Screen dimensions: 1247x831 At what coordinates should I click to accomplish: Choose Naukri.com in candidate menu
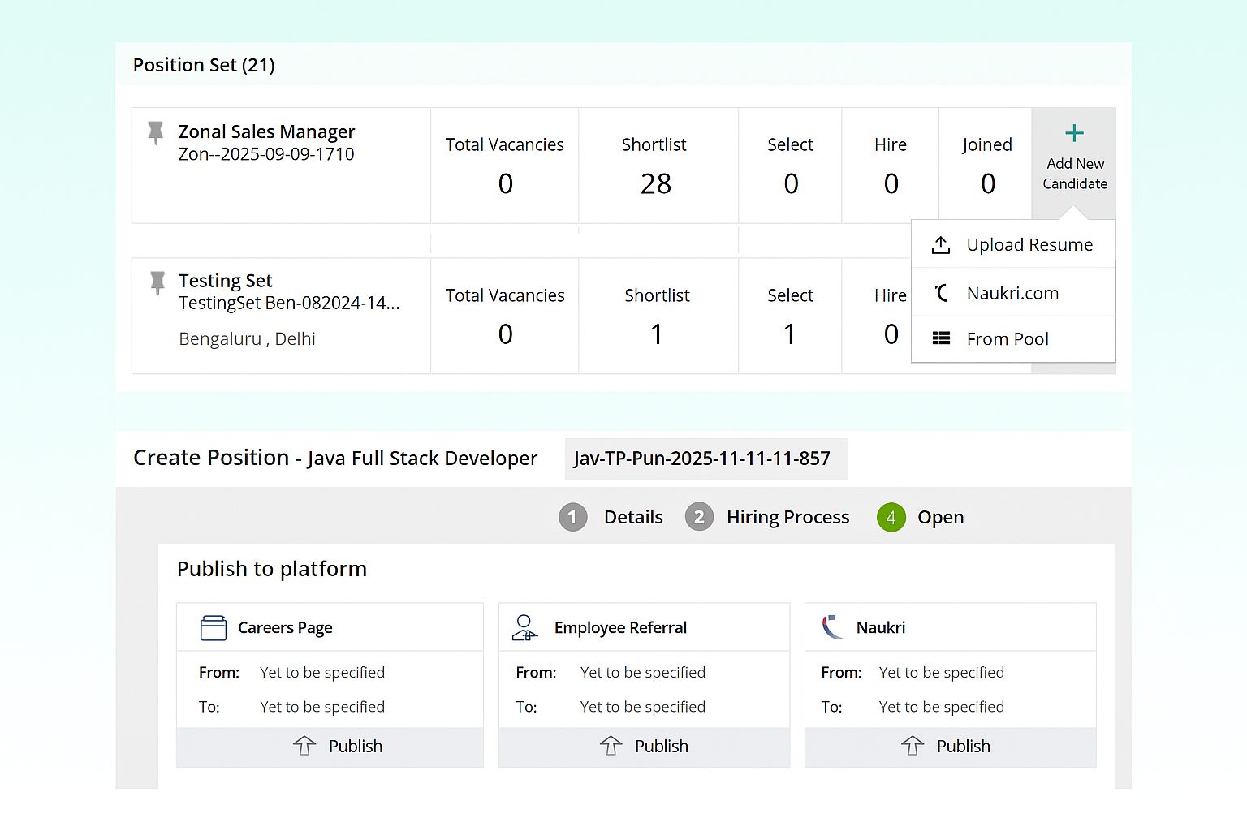coord(1012,293)
